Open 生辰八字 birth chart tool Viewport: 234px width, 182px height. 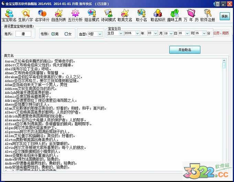(x=26, y=15)
